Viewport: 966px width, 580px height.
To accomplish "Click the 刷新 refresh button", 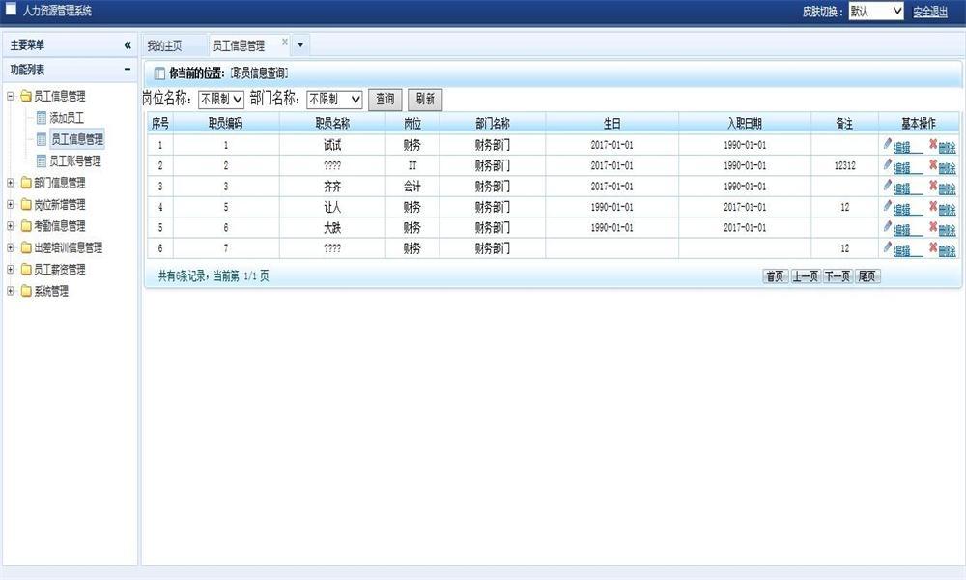I will pyautogui.click(x=425, y=100).
